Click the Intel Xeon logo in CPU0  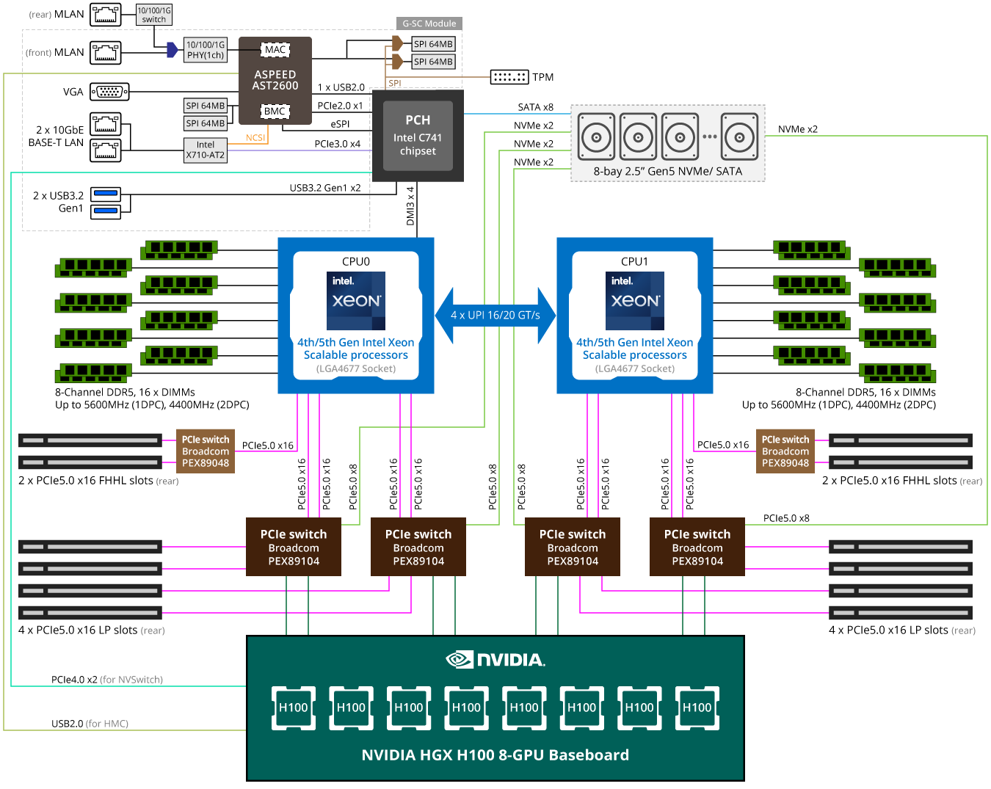coord(356,301)
